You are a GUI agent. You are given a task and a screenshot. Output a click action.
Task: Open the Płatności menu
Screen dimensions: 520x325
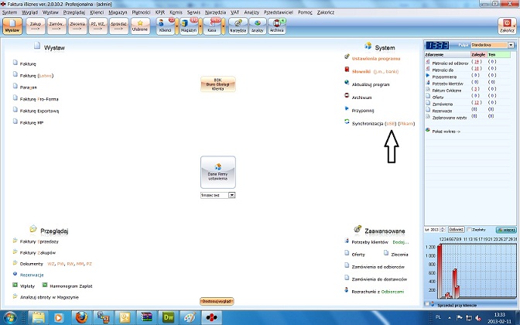[141, 12]
